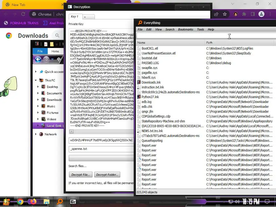The height and width of the screenshot is (207, 276).
Task: Click Explorer back arrow button
Action: pyautogui.click(x=38, y=60)
